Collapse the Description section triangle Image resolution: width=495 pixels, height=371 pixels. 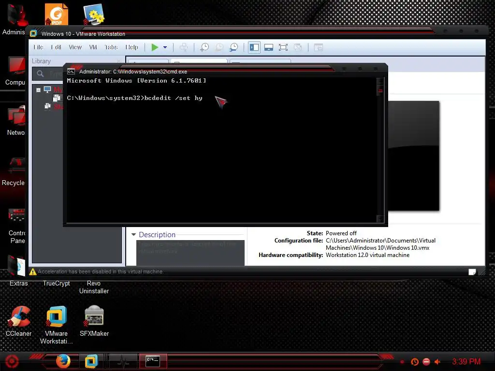pyautogui.click(x=133, y=234)
